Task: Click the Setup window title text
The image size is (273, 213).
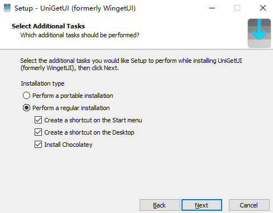Action: pyautogui.click(x=75, y=8)
